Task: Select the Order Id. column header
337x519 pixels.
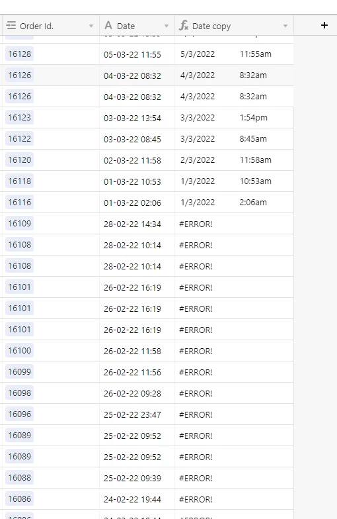Action: pos(50,25)
